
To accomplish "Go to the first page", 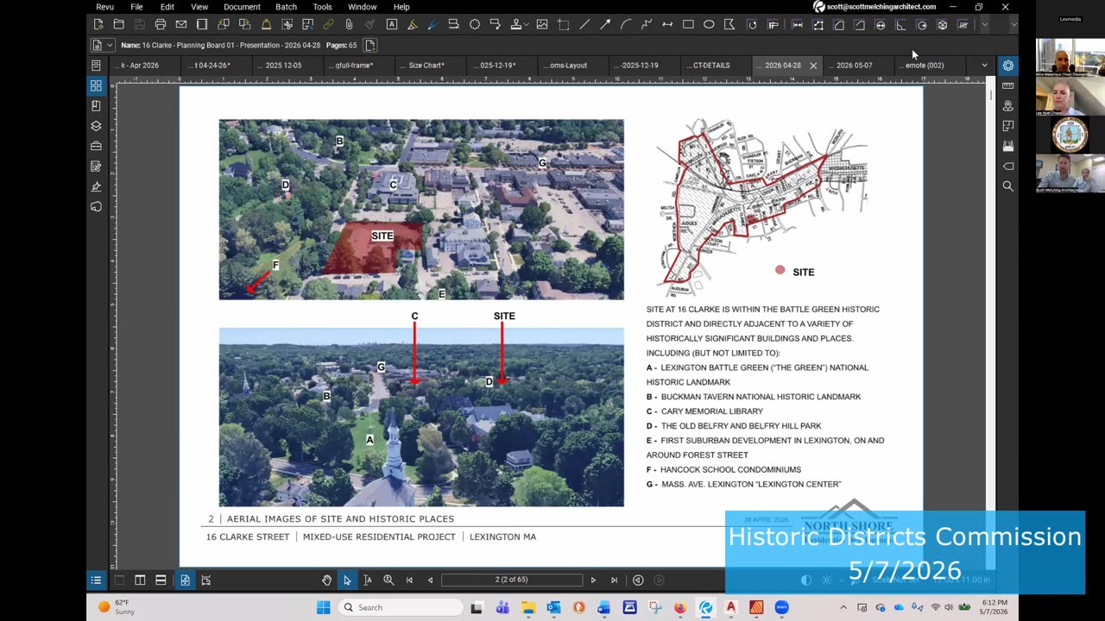I will (x=409, y=580).
